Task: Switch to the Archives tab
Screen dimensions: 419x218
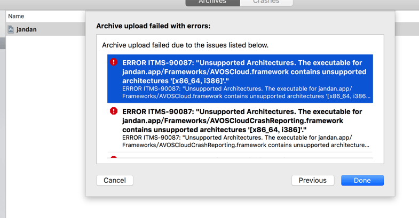Action: [212, 2]
